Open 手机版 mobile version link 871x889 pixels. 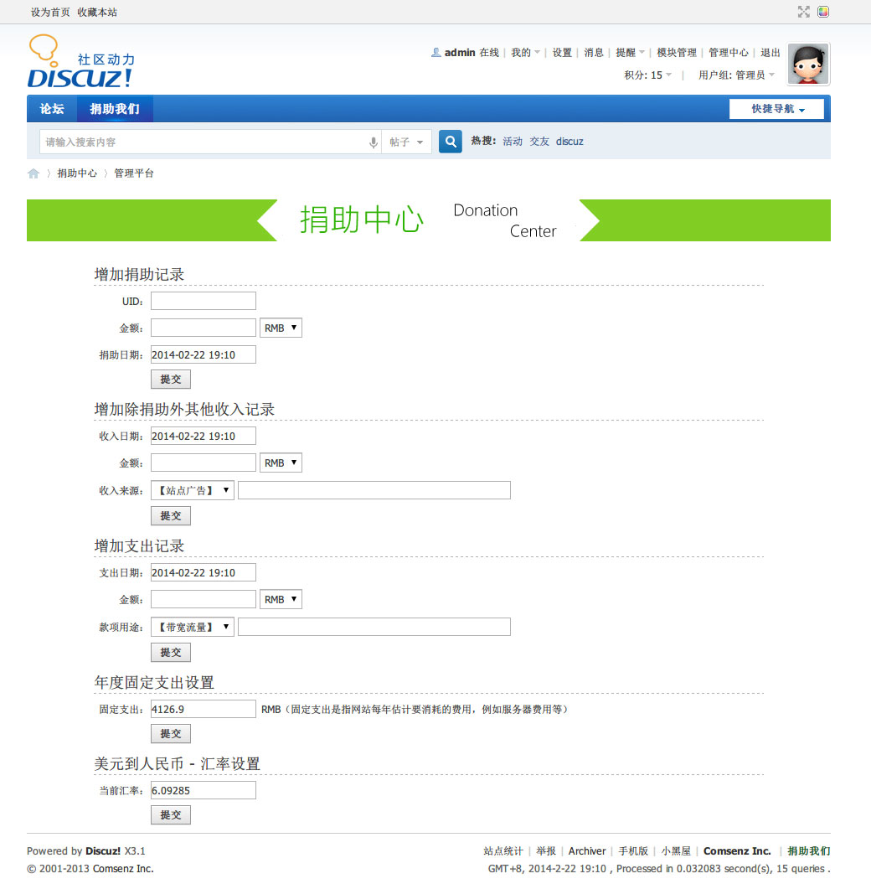pyautogui.click(x=633, y=851)
